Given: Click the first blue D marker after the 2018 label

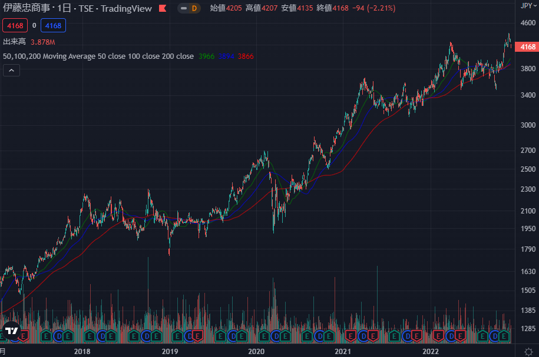Looking at the screenshot, I should (x=102, y=336).
